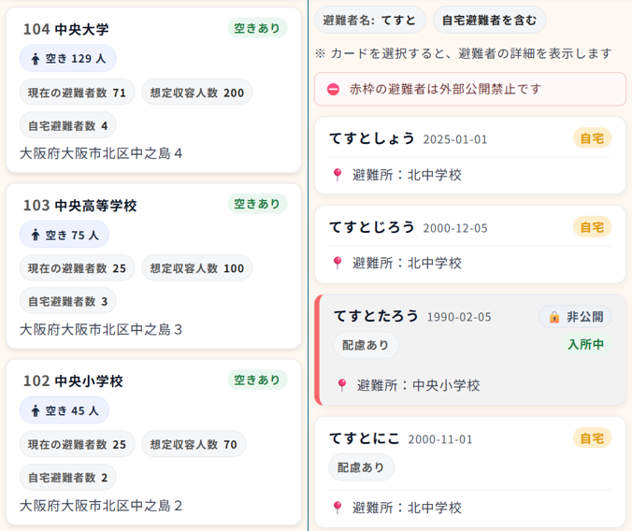Click 空きあり badge on 104 中央大学
This screenshot has width=632, height=531.
257,28
